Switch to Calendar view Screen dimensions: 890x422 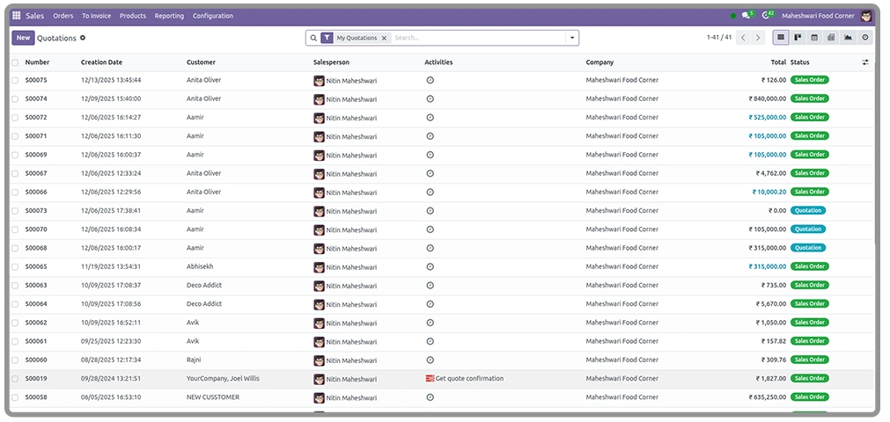click(814, 38)
